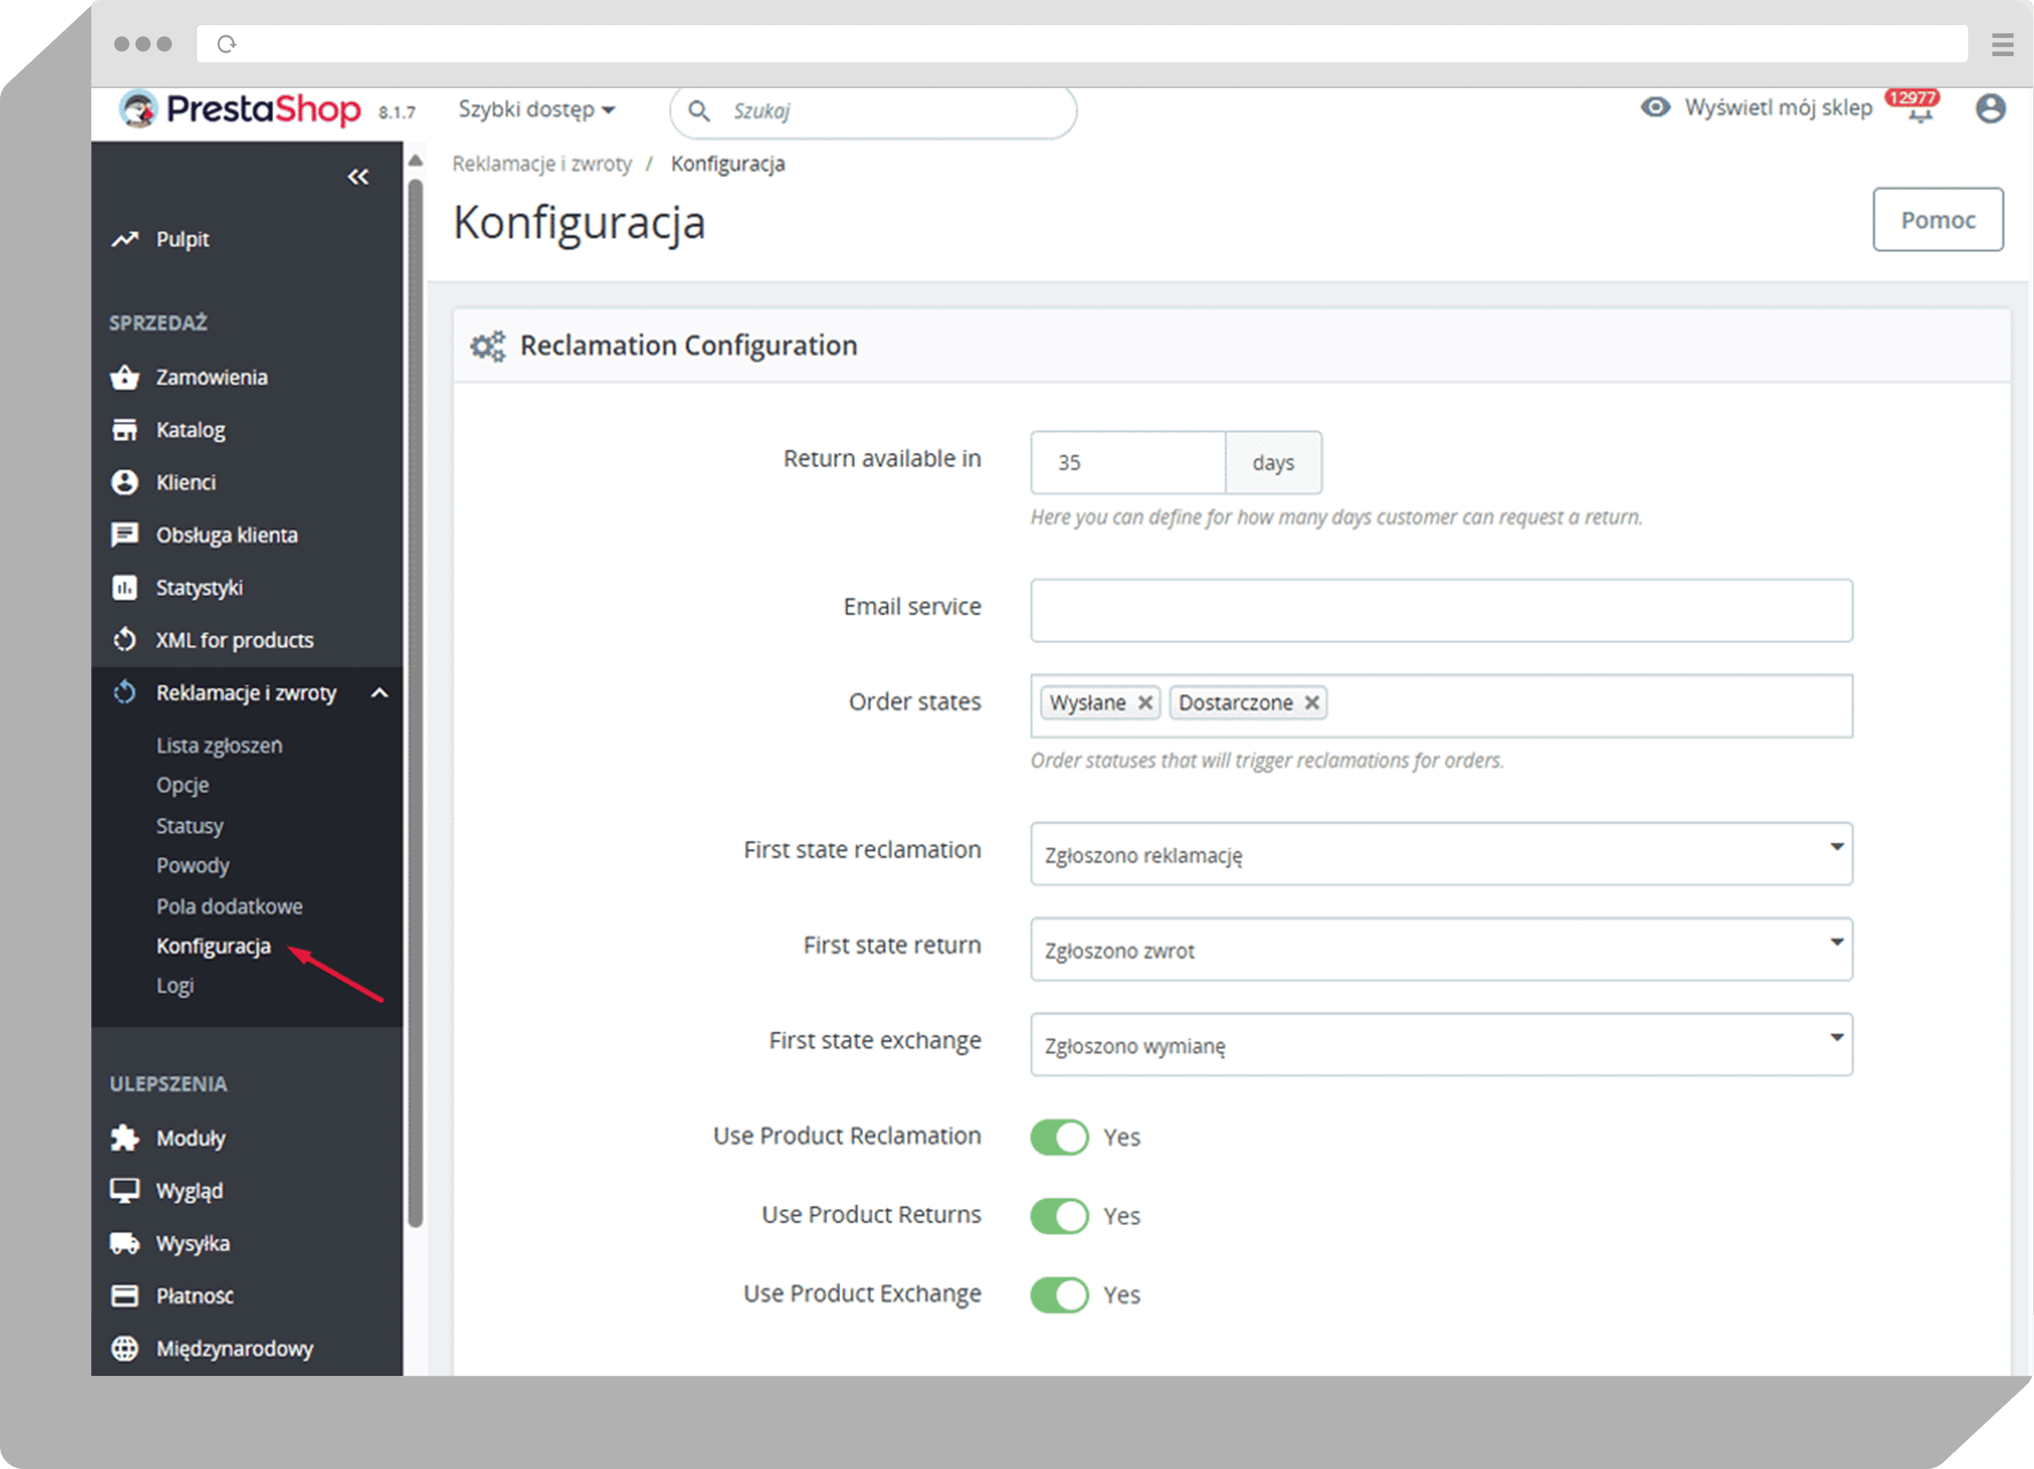Collapse the sidebar with the double-chevron icon

[x=358, y=177]
